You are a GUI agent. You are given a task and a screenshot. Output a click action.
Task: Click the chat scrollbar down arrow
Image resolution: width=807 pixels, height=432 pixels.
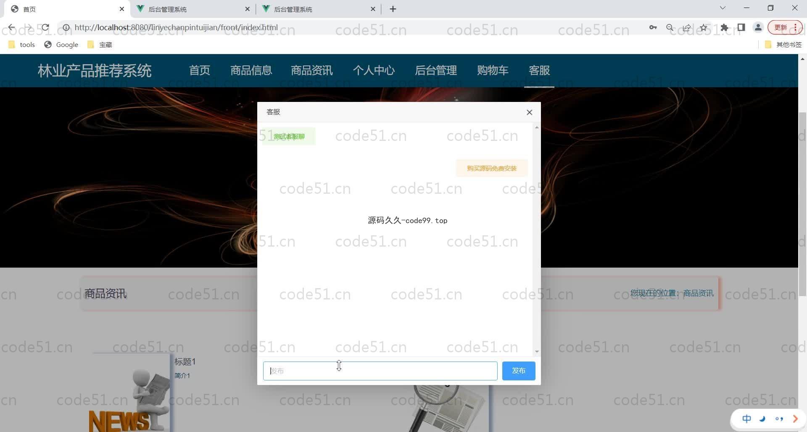click(x=537, y=351)
